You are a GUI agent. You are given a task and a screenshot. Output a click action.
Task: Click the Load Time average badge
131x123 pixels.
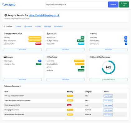pyautogui.click(x=79, y=61)
